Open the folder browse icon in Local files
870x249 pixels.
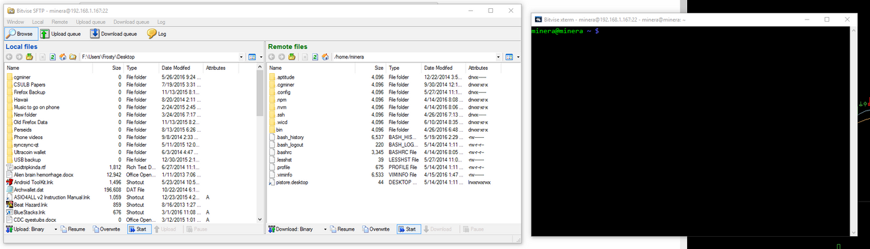click(x=73, y=57)
